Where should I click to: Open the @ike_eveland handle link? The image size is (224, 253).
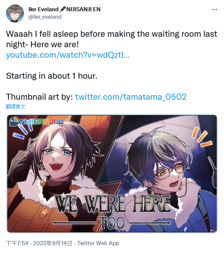(45, 17)
